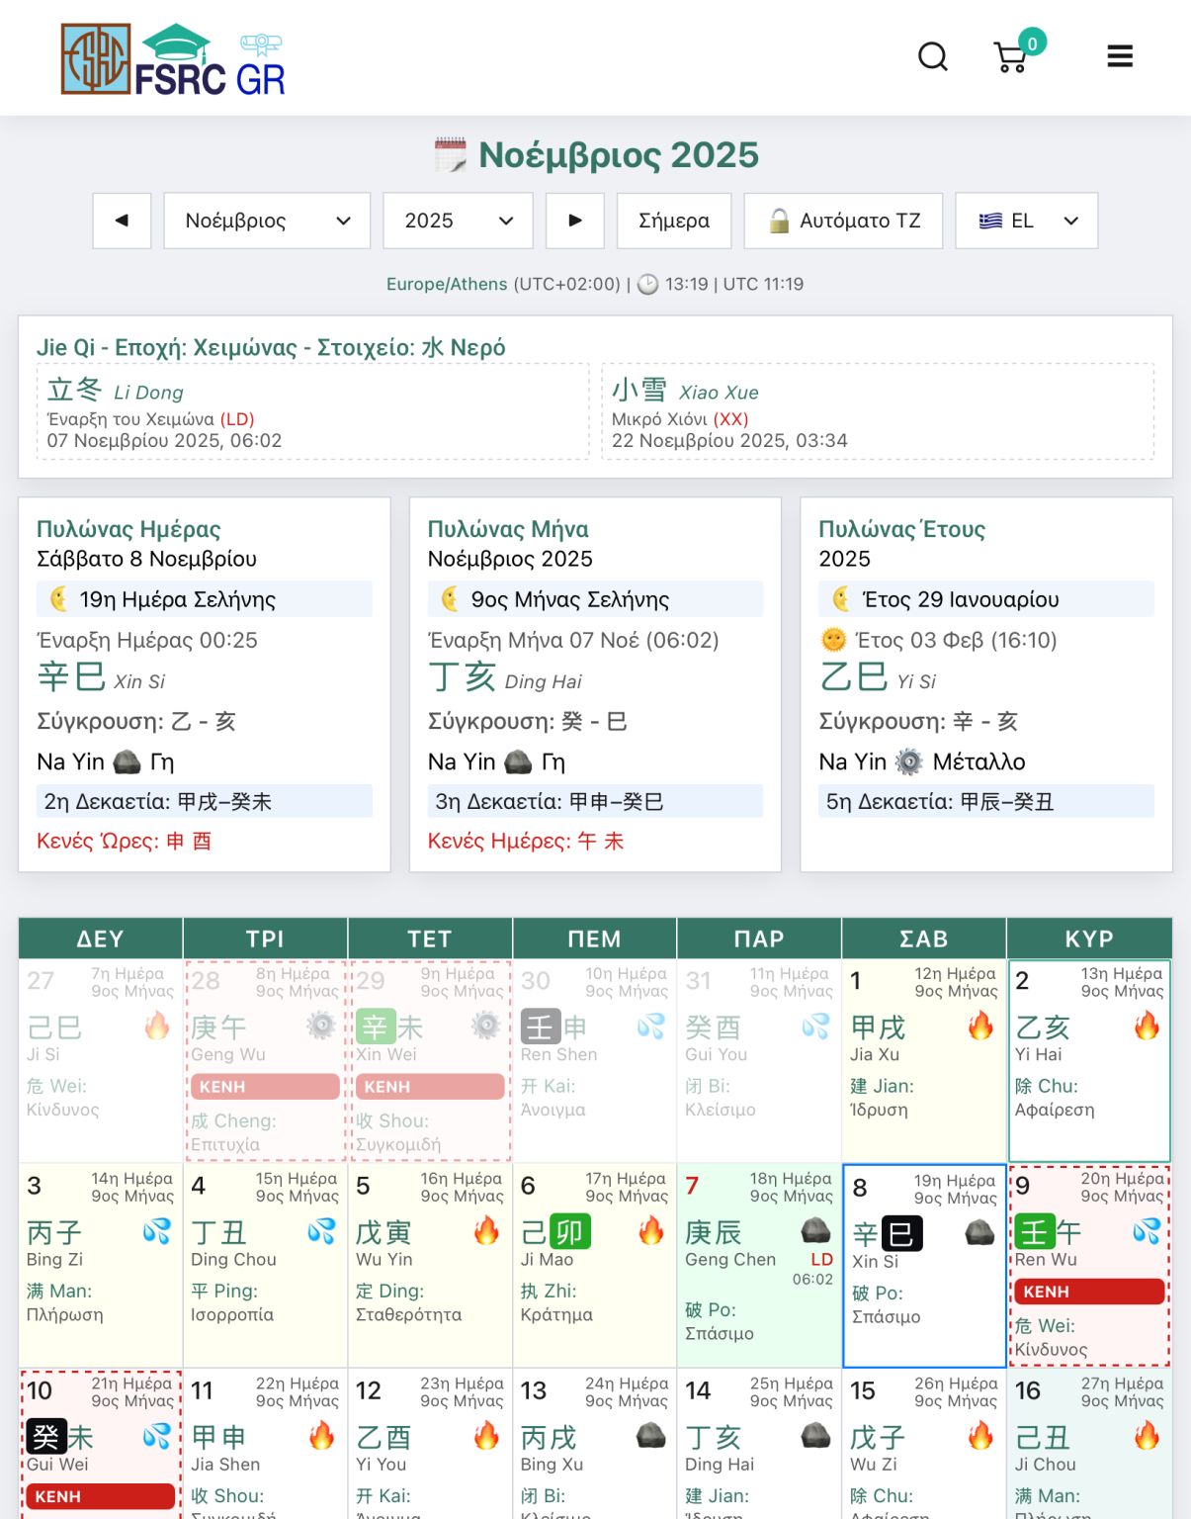Click water droplets icon on November 3
Image resolution: width=1191 pixels, height=1519 pixels.
(156, 1231)
